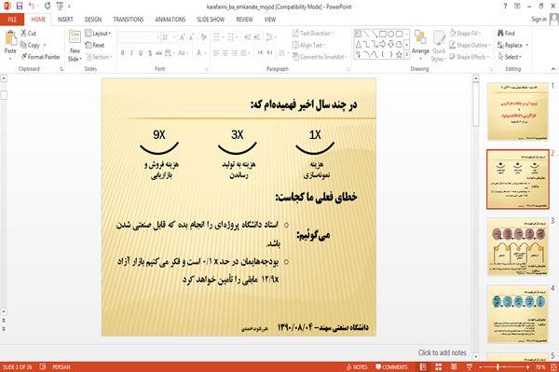Expand the shapes gallery

(x=407, y=55)
